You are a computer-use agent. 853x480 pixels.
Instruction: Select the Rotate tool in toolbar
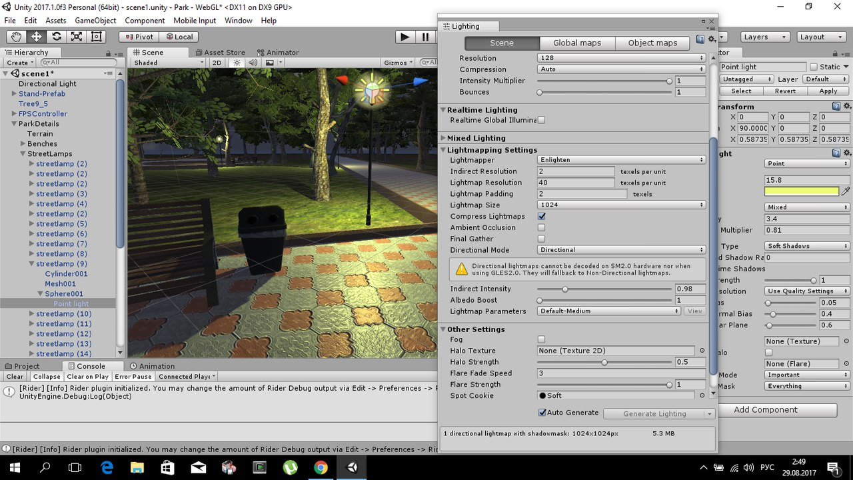coord(57,37)
